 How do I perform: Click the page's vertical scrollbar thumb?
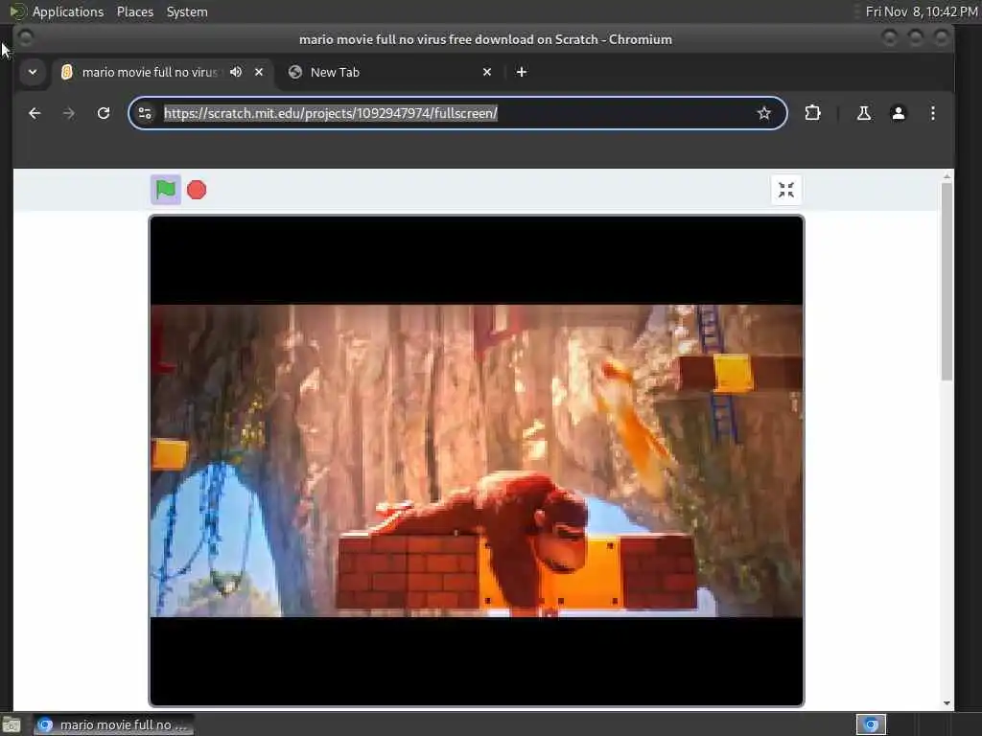click(947, 281)
